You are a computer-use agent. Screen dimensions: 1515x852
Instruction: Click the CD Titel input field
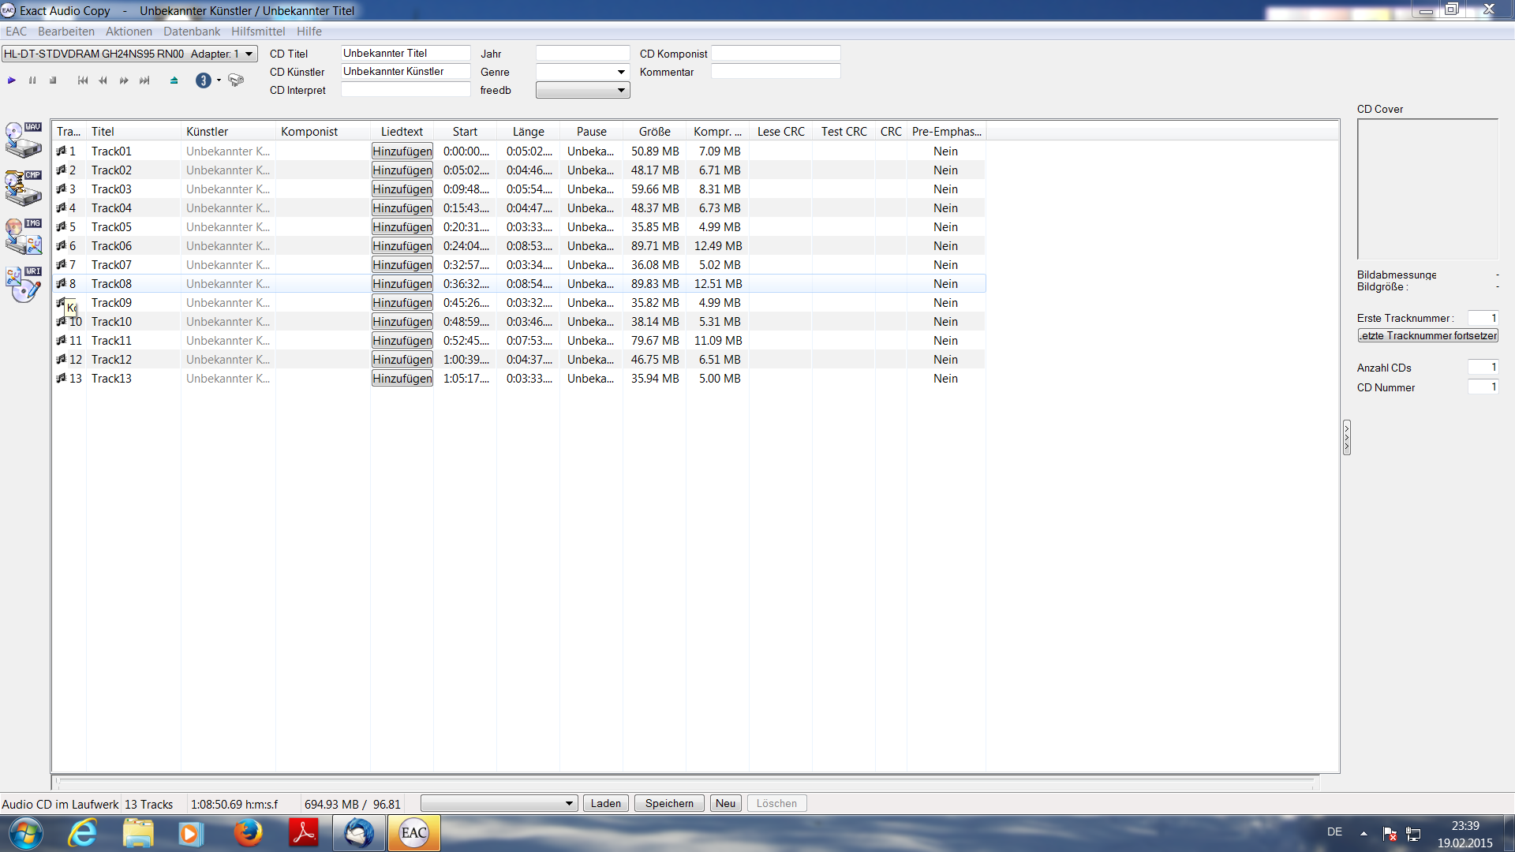(406, 53)
